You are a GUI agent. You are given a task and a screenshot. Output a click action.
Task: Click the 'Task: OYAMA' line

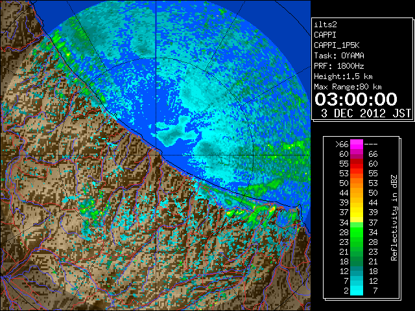[338, 56]
